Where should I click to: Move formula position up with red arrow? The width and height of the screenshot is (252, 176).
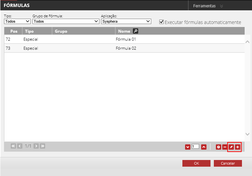[x=203, y=147]
